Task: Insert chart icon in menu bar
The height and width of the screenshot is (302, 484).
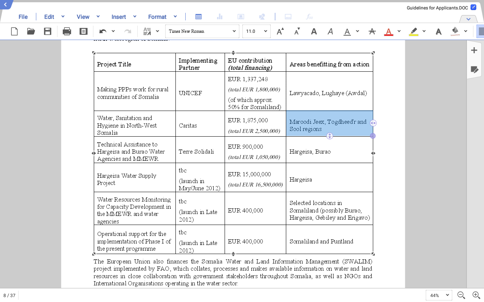Action: [220, 17]
